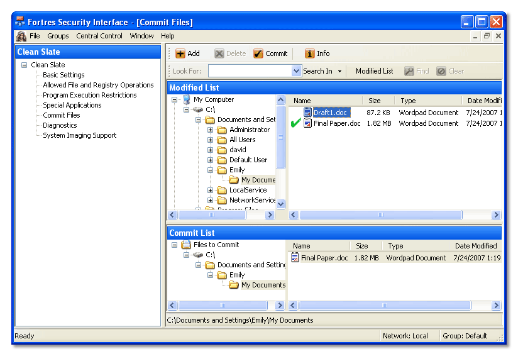Click the Files to Commit icon
Image resolution: width=523 pixels, height=361 pixels.
coord(186,245)
